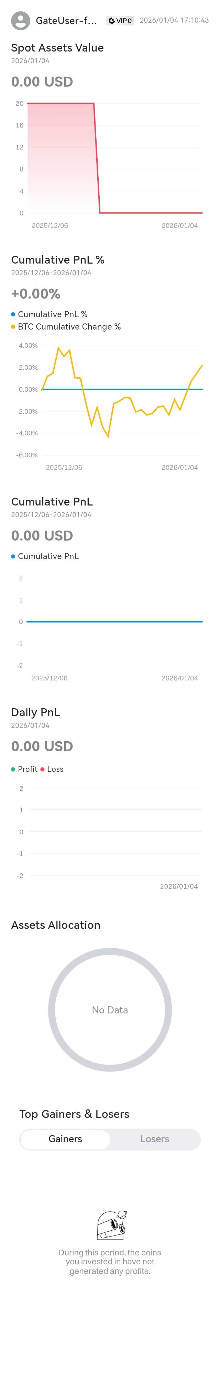Click the Daily PnL 2026/01/04 axis label
220x1388 pixels.
[x=179, y=886]
